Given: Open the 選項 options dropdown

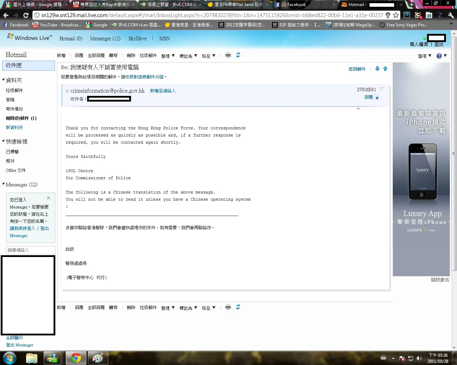Looking at the screenshot, I should 425,56.
